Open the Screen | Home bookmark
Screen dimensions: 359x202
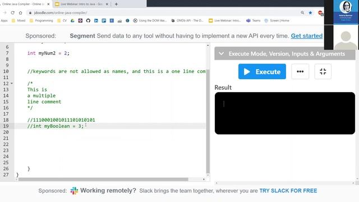277,21
